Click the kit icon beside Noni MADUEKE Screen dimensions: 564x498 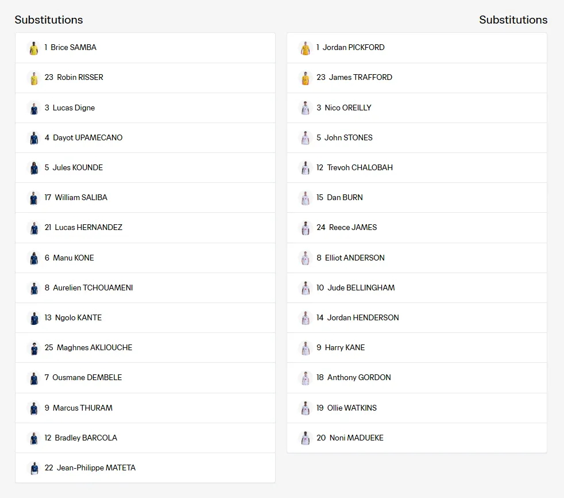[306, 438]
